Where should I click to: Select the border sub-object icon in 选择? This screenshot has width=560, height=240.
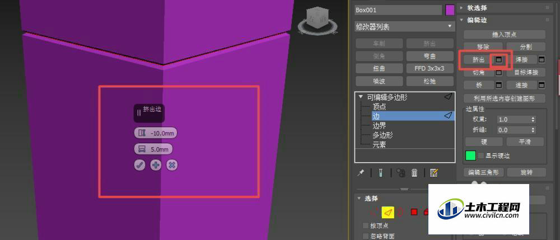[x=400, y=212]
